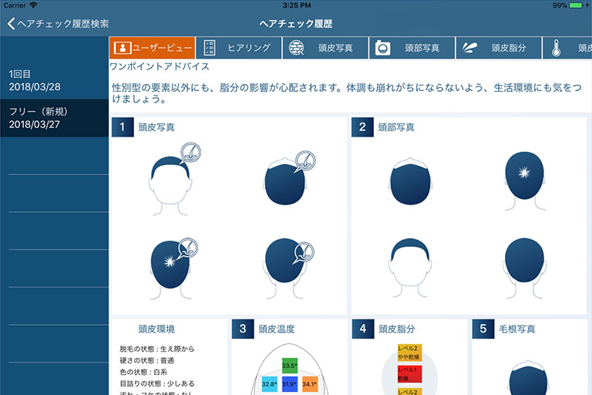Open back view head photo in 頭部写真
Viewport: 592px width, 395px height.
(x=524, y=268)
